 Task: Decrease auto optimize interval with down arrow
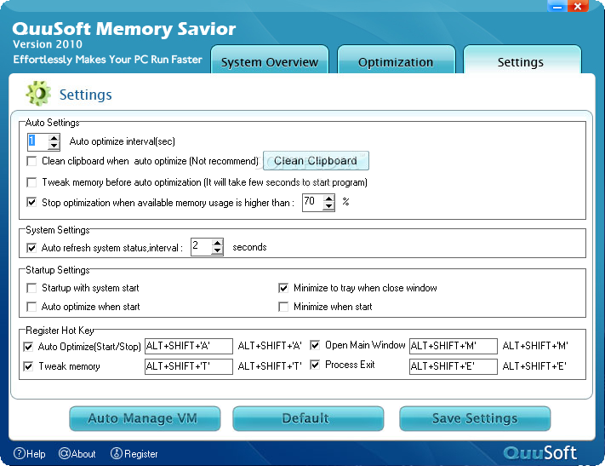(54, 146)
